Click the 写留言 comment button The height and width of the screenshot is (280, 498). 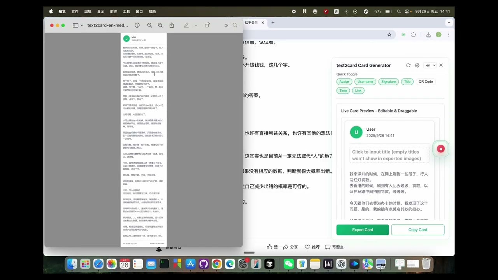334,247
